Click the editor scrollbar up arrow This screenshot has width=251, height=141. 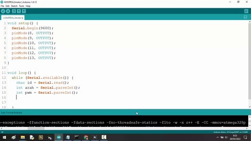tap(249, 22)
